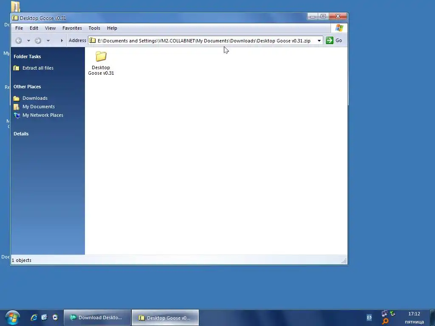435x326 pixels.
Task: Go to My Documents link
Action: 39,107
